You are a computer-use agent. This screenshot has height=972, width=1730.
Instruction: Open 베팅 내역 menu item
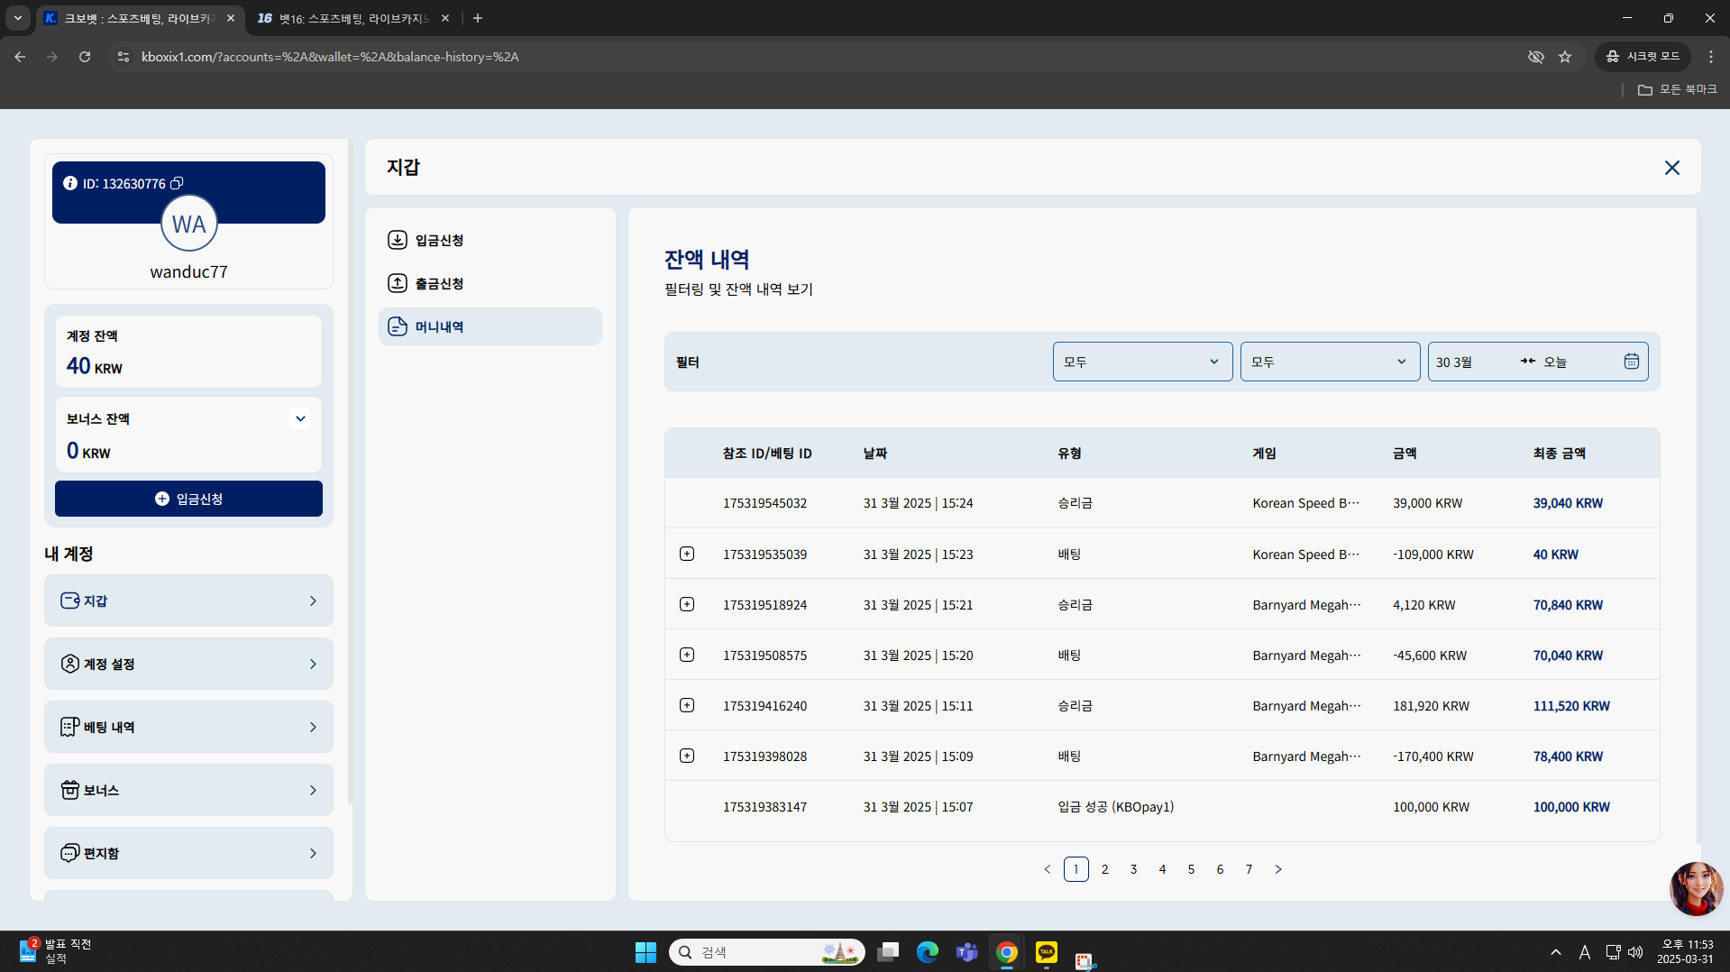click(188, 727)
